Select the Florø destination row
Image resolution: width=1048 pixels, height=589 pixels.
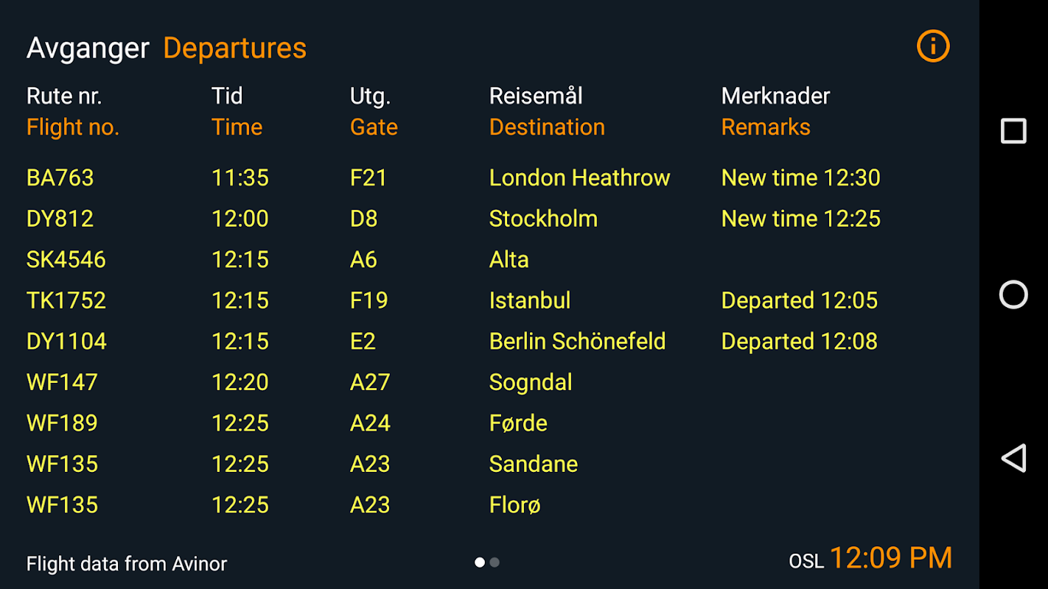(514, 505)
